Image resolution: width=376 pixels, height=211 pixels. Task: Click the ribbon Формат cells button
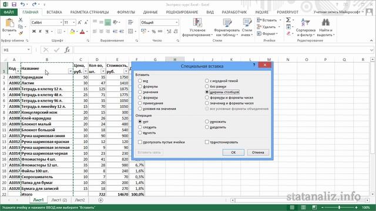click(x=267, y=34)
